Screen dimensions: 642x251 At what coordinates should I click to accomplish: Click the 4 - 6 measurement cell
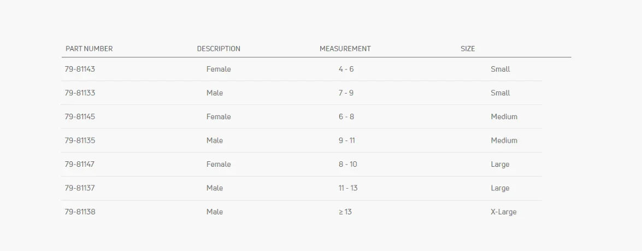pos(346,69)
